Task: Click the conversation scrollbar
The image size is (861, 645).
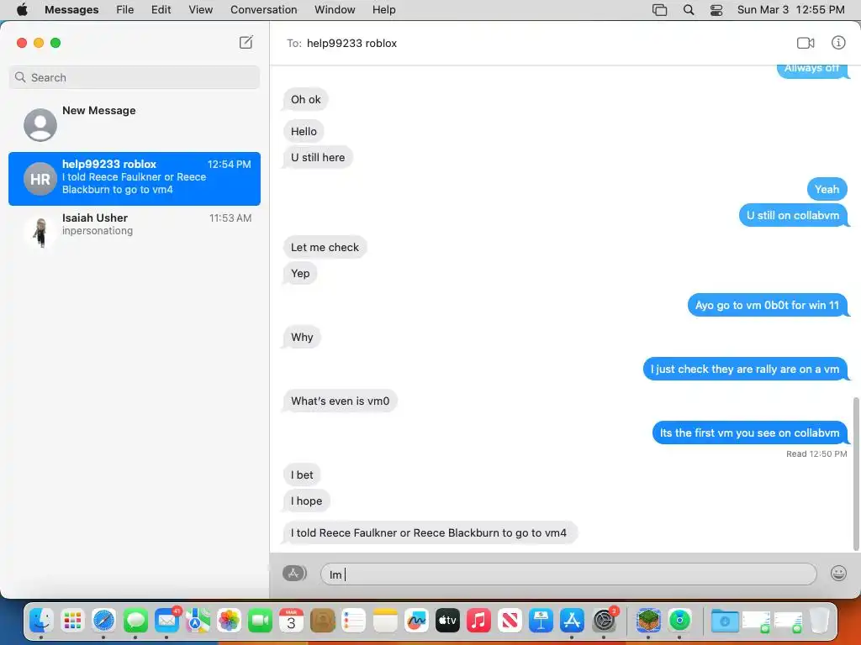Action: pos(855,474)
